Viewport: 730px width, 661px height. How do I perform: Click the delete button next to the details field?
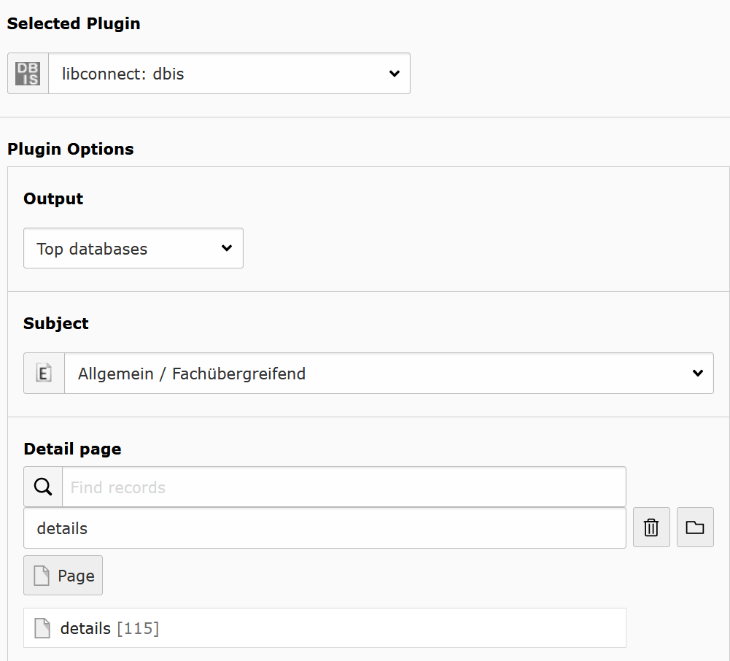(651, 527)
